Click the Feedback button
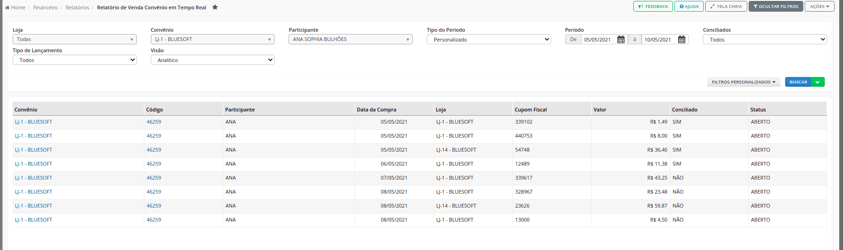Screen dimensions: 843x250 (x=653, y=7)
